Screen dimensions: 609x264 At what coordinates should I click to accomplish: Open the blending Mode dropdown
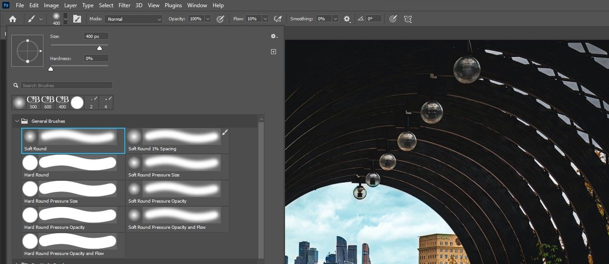tap(133, 19)
